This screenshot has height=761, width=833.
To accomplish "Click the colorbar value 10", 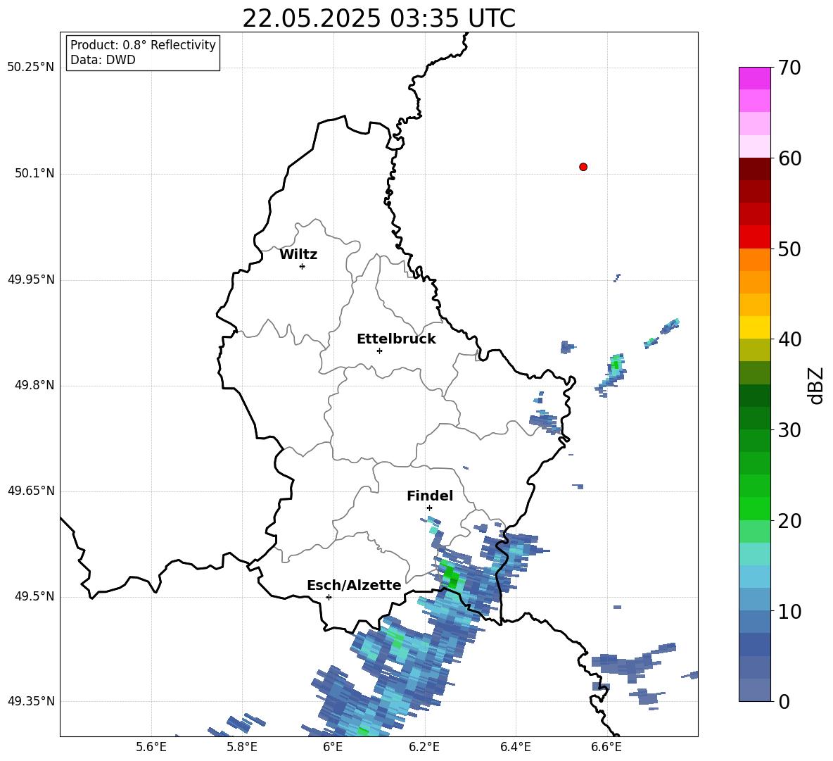I will click(789, 611).
